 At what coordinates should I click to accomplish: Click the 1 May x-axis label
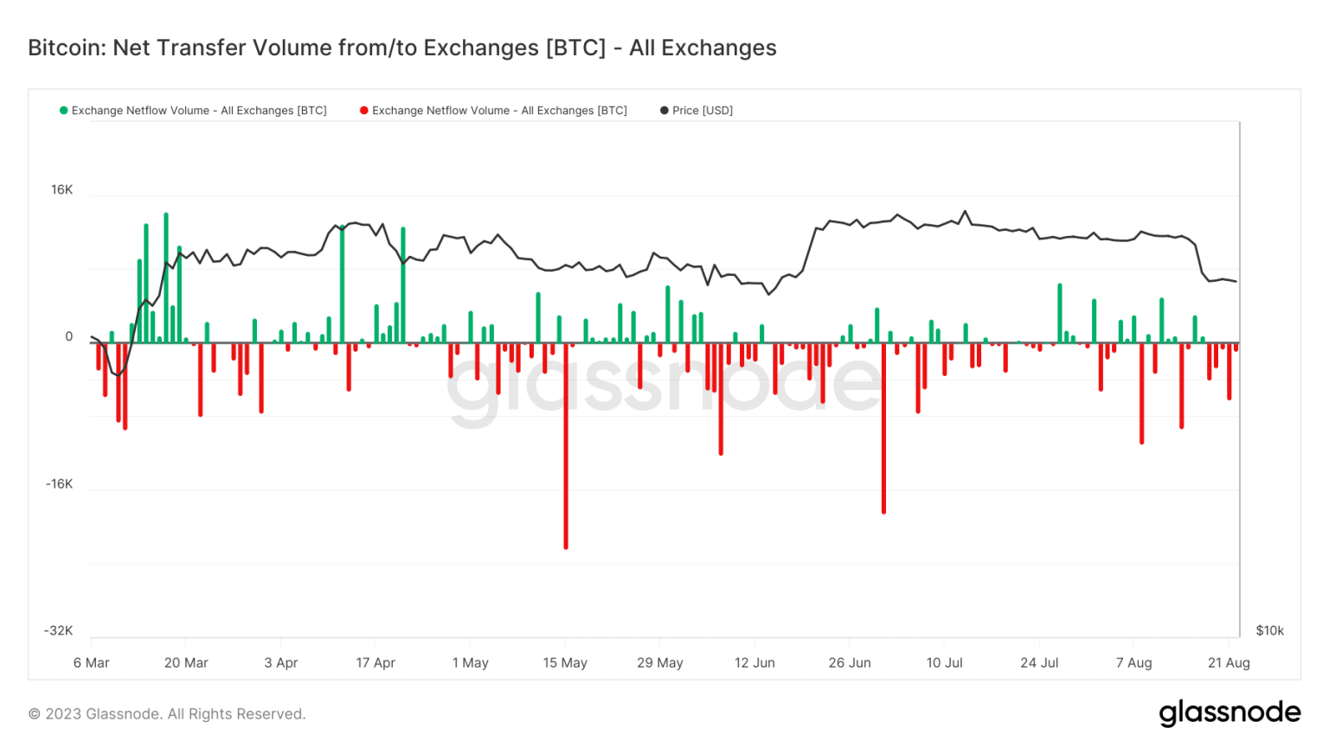(x=470, y=663)
